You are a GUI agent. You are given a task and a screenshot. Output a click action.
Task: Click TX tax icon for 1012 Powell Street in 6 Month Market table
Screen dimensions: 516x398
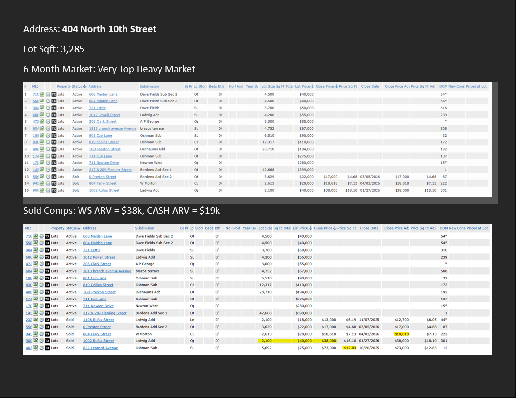54,115
